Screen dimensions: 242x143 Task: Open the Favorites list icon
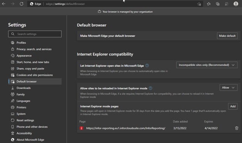(209, 4)
